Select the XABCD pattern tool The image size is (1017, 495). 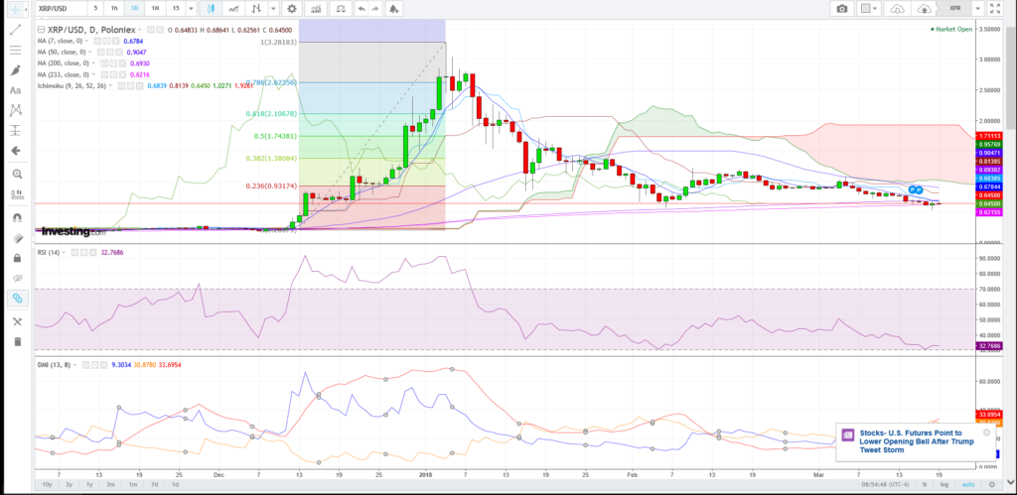pos(17,110)
